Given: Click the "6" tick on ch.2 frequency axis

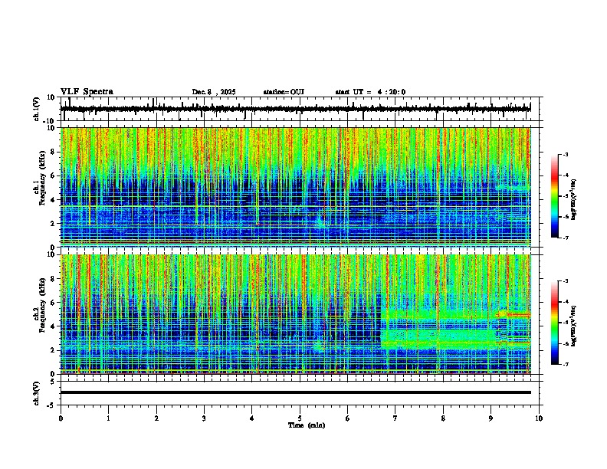Looking at the screenshot, I should (x=54, y=302).
